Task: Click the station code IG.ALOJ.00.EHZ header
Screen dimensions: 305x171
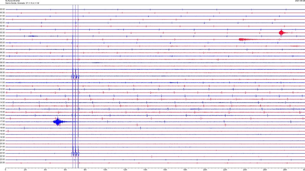Action: click(12, 1)
